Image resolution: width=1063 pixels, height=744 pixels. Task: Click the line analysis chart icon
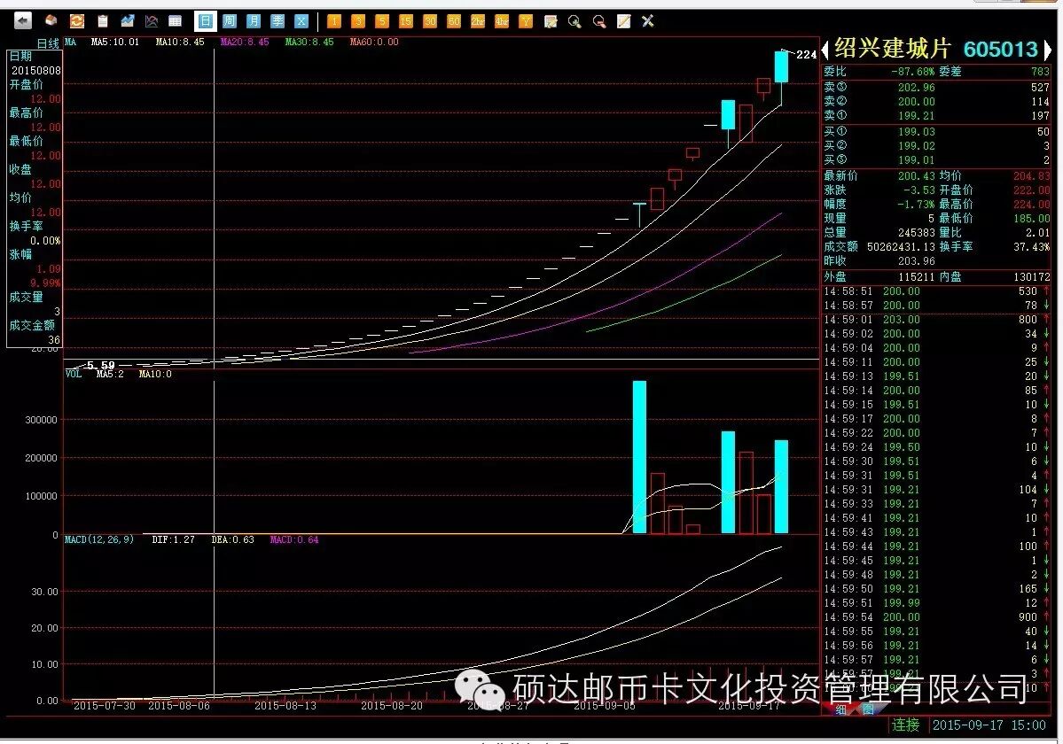pos(152,21)
